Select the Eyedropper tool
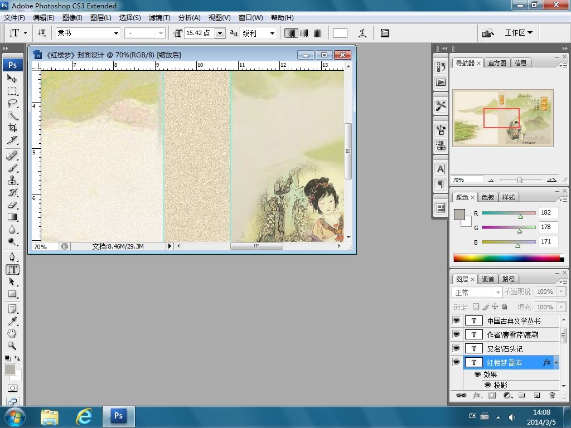Viewport: 571px width, 428px height. coord(12,322)
